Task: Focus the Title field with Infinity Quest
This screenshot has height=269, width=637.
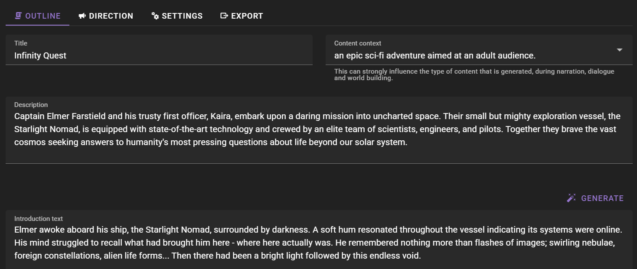Action: (x=159, y=50)
